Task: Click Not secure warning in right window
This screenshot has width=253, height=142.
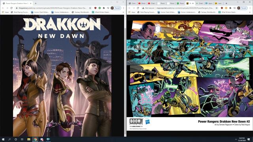Action: [x=148, y=8]
